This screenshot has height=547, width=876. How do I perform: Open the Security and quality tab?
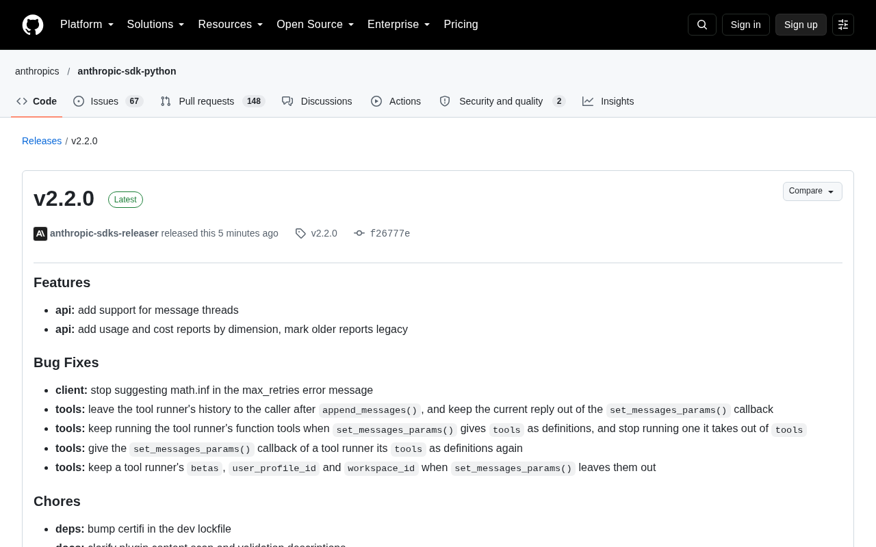point(502,101)
